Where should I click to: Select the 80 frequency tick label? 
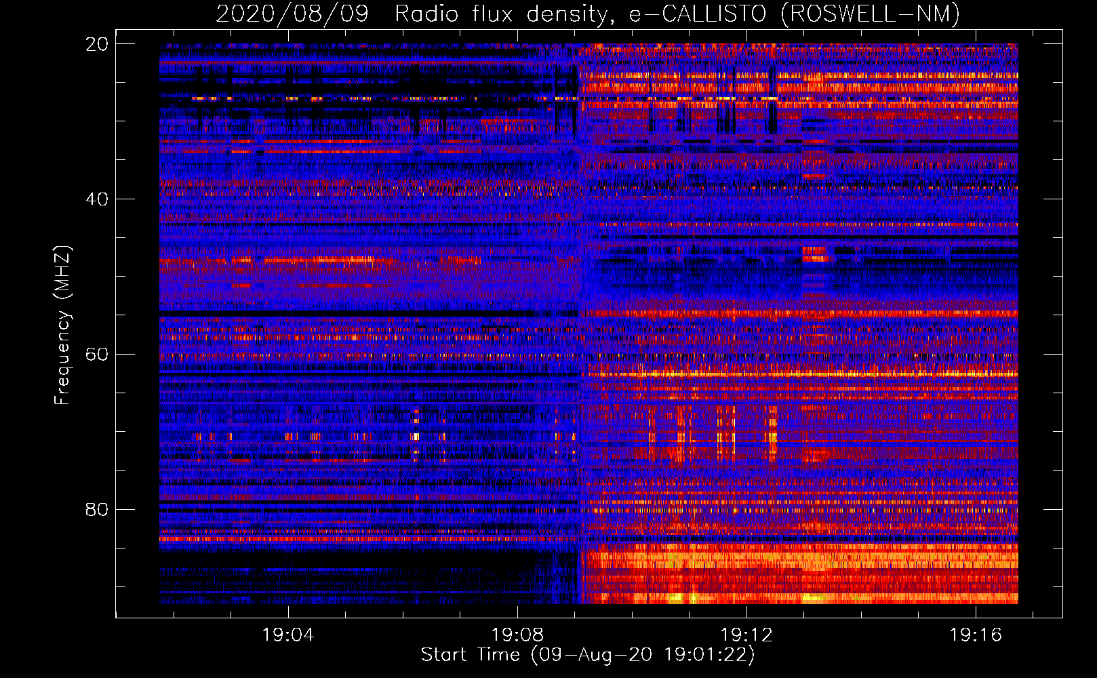pyautogui.click(x=97, y=509)
